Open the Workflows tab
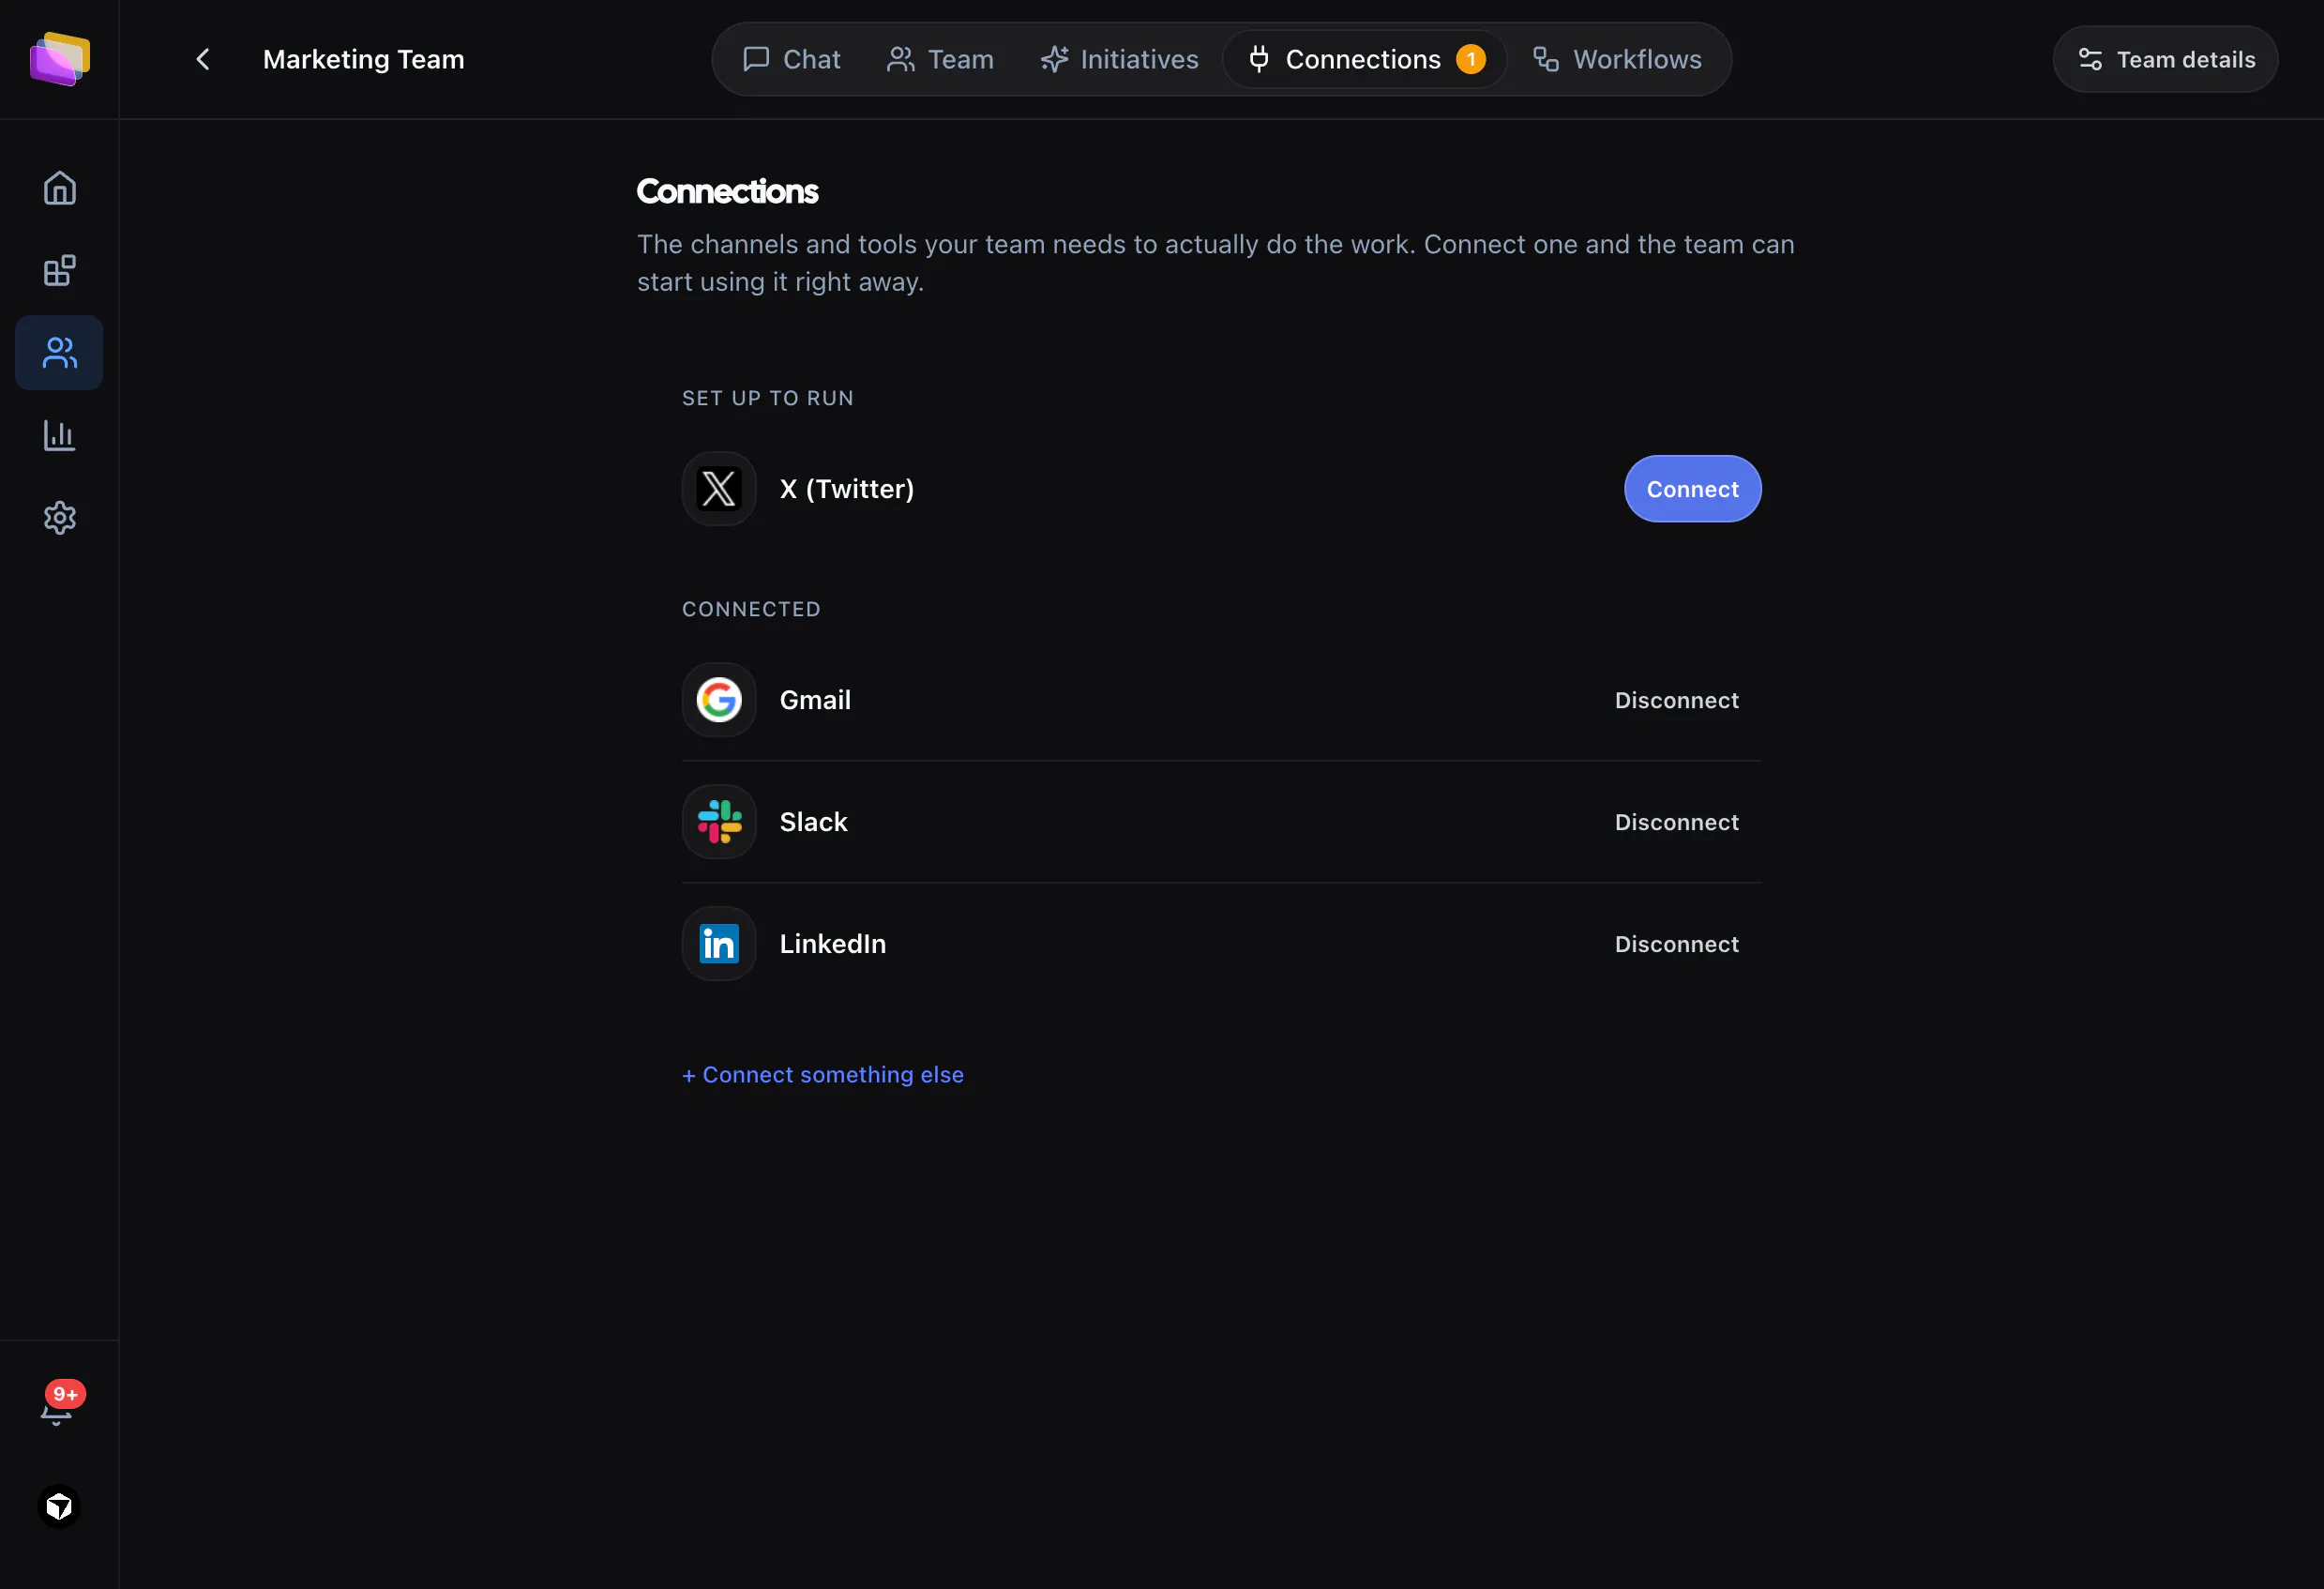2324x1589 pixels. click(x=1618, y=59)
